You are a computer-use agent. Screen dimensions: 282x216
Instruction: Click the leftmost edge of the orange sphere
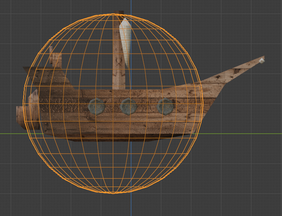tap(24, 104)
